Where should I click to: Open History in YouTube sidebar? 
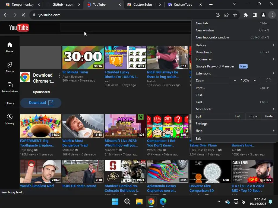point(10,119)
